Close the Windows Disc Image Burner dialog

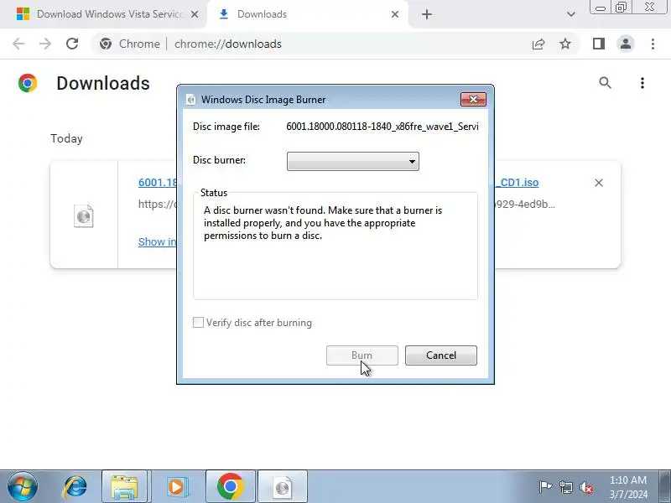(x=473, y=99)
